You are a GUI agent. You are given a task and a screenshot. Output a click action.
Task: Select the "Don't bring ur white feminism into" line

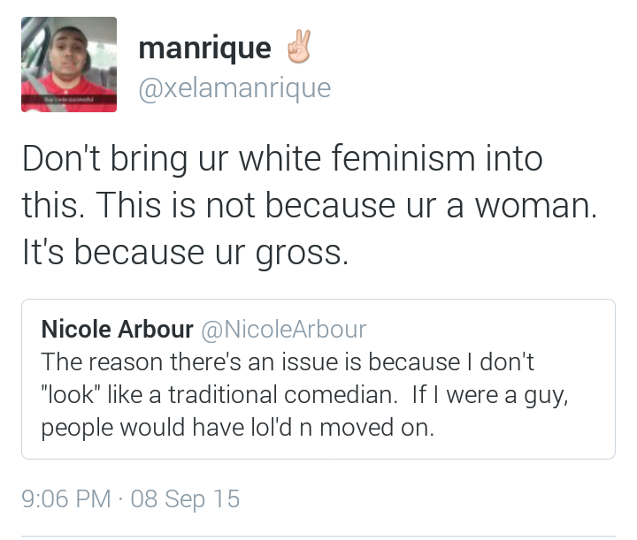pyautogui.click(x=283, y=160)
